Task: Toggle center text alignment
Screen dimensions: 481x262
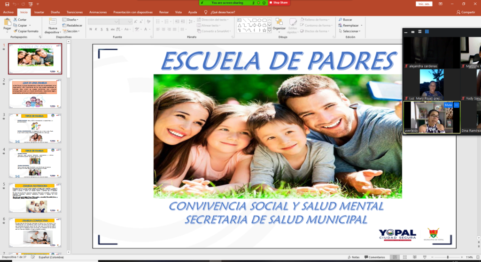Action: (x=163, y=30)
